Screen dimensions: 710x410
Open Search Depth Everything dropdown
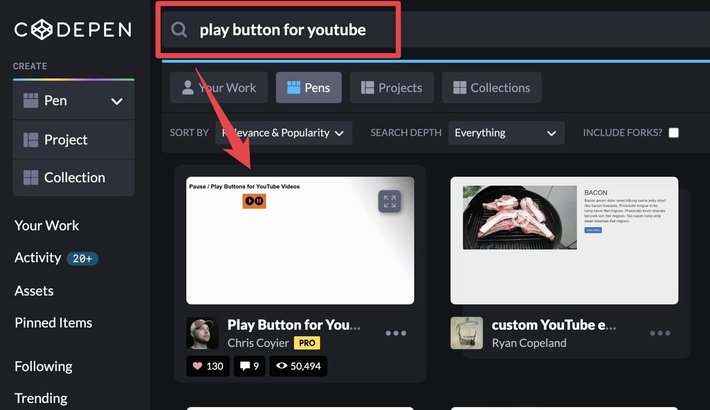pyautogui.click(x=506, y=133)
